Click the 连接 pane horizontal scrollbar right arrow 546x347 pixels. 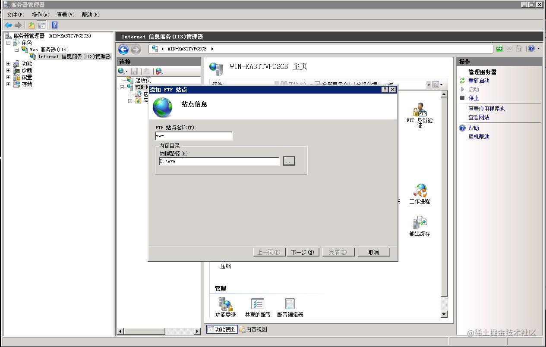197,331
